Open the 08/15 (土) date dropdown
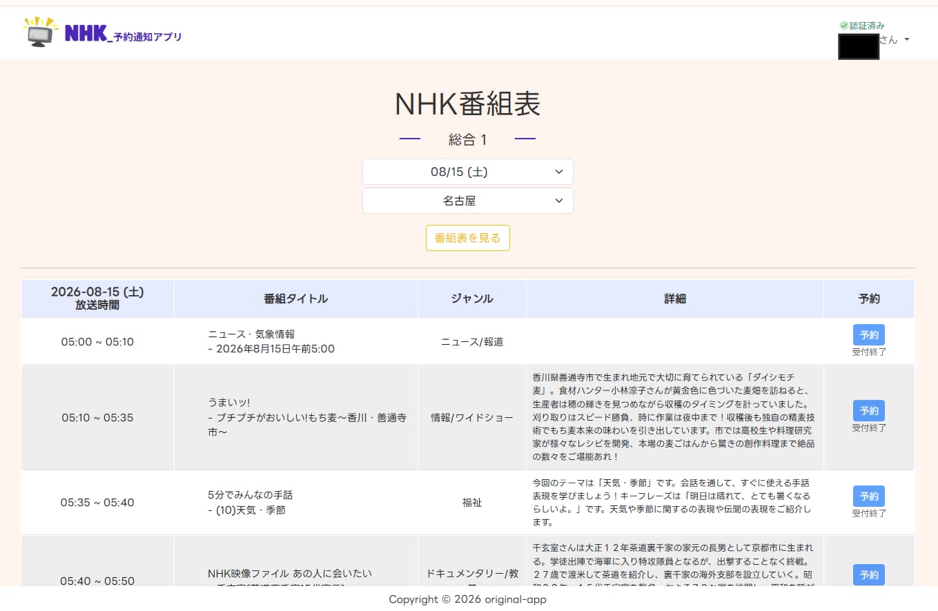938x611 pixels. 468,172
